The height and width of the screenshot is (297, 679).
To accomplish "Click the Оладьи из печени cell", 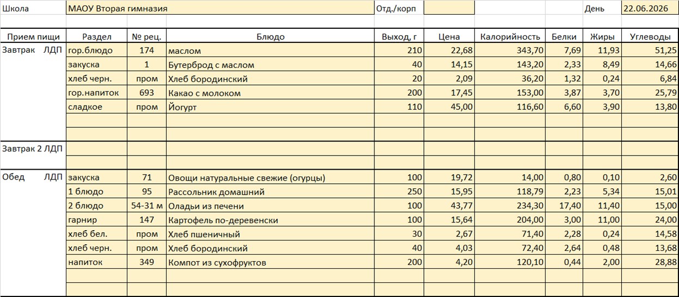I will pyautogui.click(x=270, y=206).
